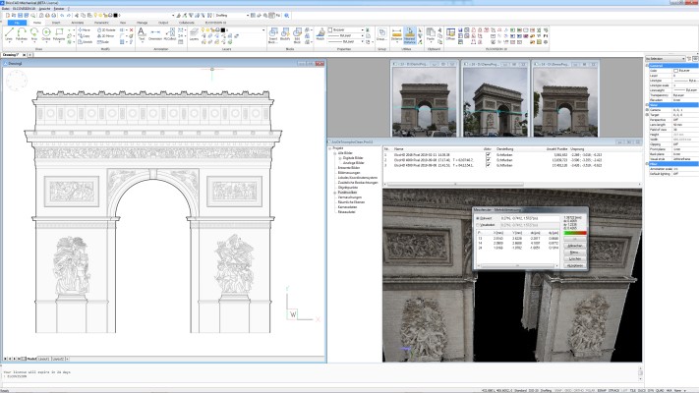Click the Save icon in top toolbar

[x=20, y=15]
